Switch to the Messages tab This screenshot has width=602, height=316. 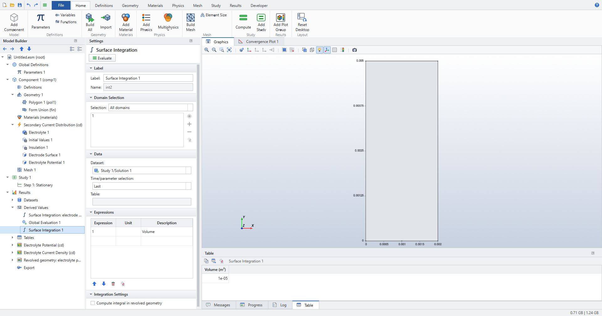[x=219, y=305]
